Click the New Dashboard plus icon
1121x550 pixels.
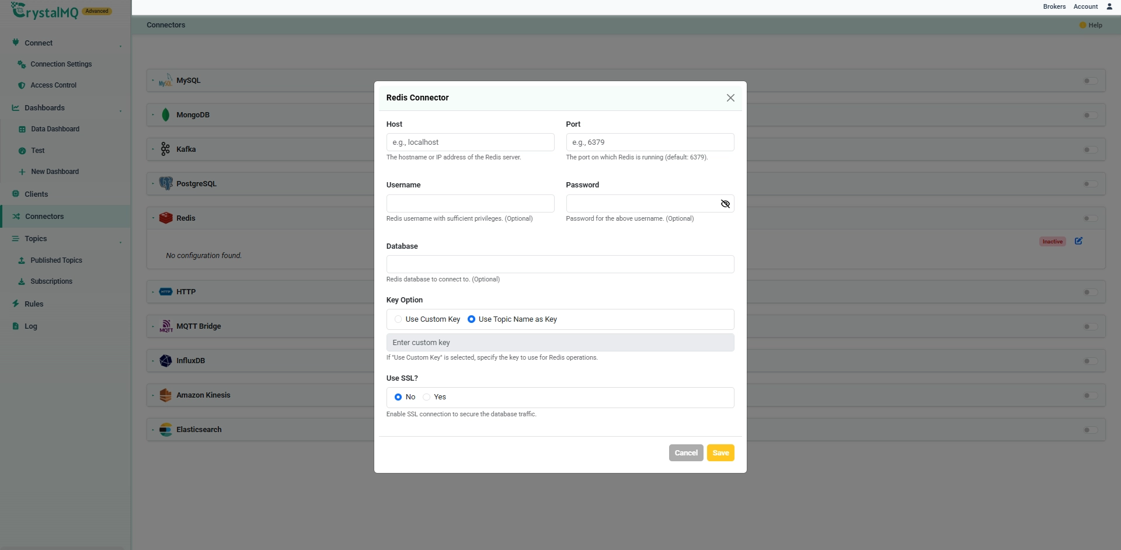pos(22,172)
